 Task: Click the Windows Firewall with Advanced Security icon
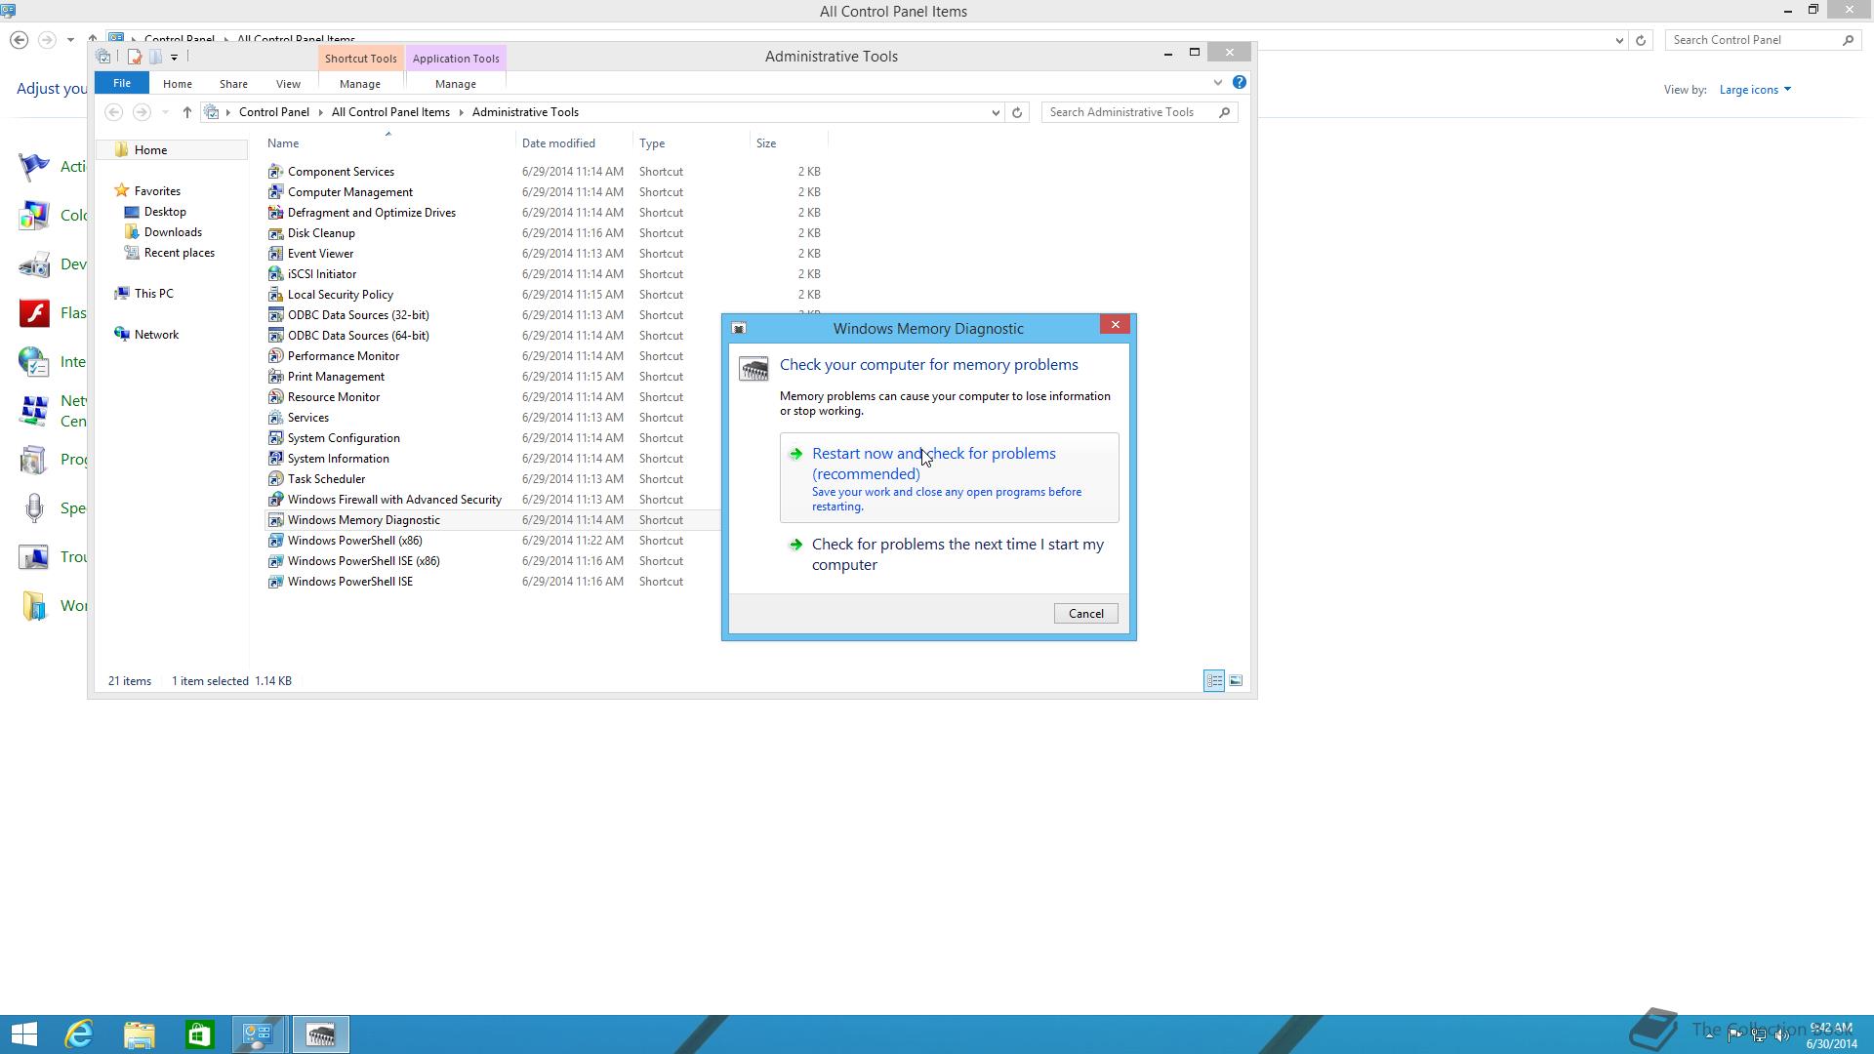[275, 500]
